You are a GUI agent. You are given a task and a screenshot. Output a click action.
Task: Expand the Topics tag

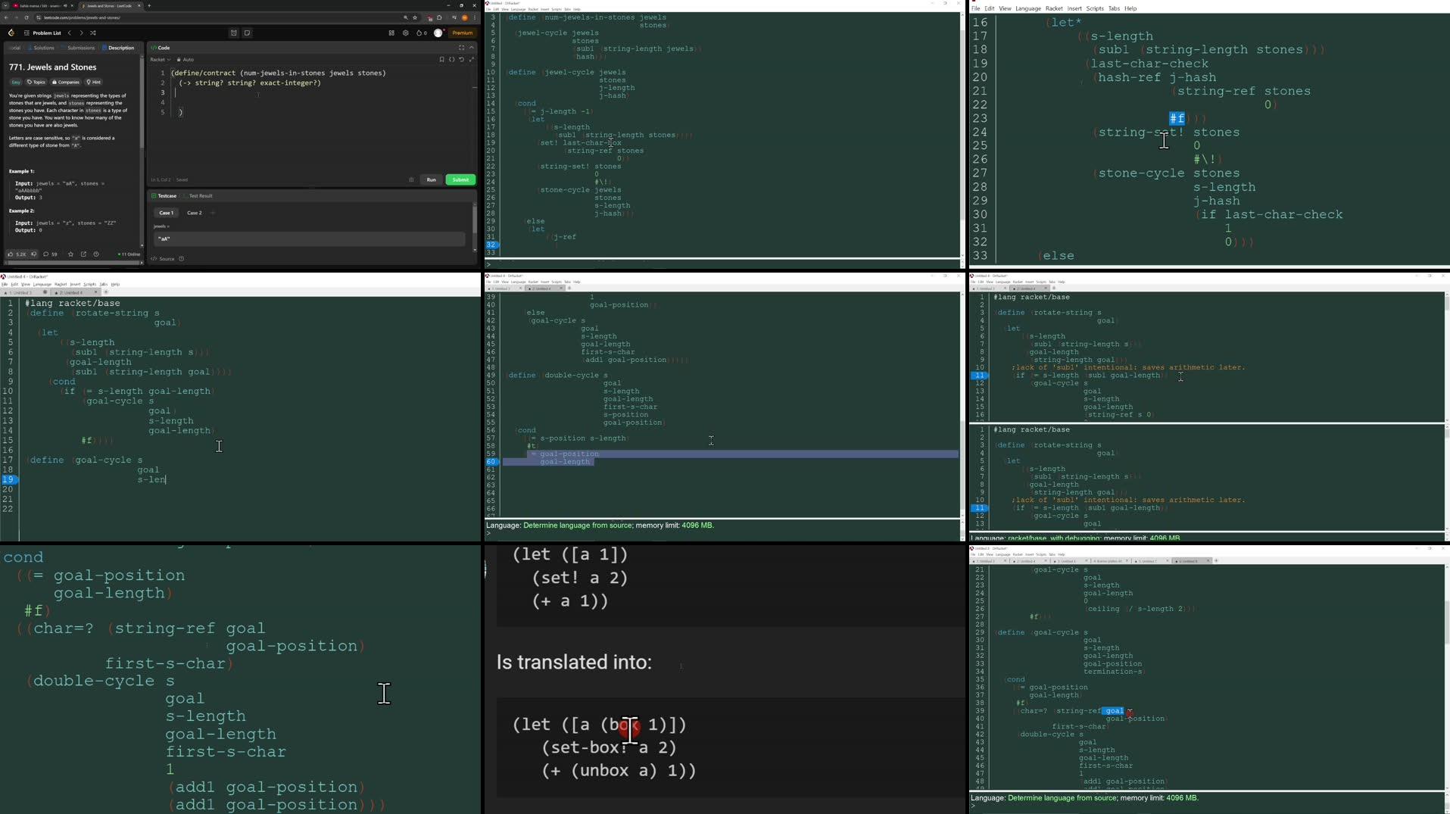click(x=36, y=82)
